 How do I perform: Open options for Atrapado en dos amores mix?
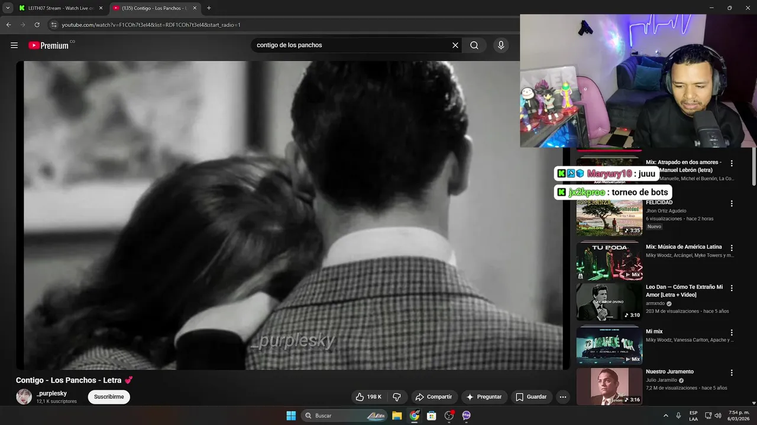point(732,163)
